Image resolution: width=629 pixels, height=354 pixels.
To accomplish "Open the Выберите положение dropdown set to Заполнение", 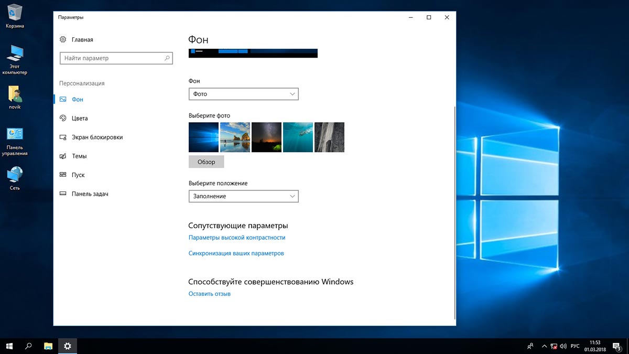I will [x=243, y=196].
